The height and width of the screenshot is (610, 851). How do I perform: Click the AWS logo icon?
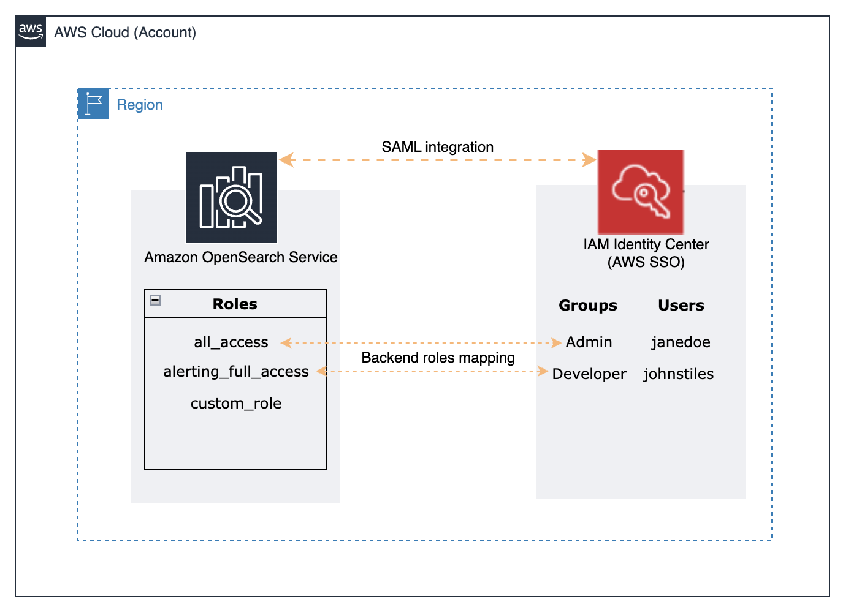pyautogui.click(x=31, y=31)
